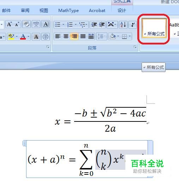
Task: Switch to the 视图 tab
Action: pos(44,11)
